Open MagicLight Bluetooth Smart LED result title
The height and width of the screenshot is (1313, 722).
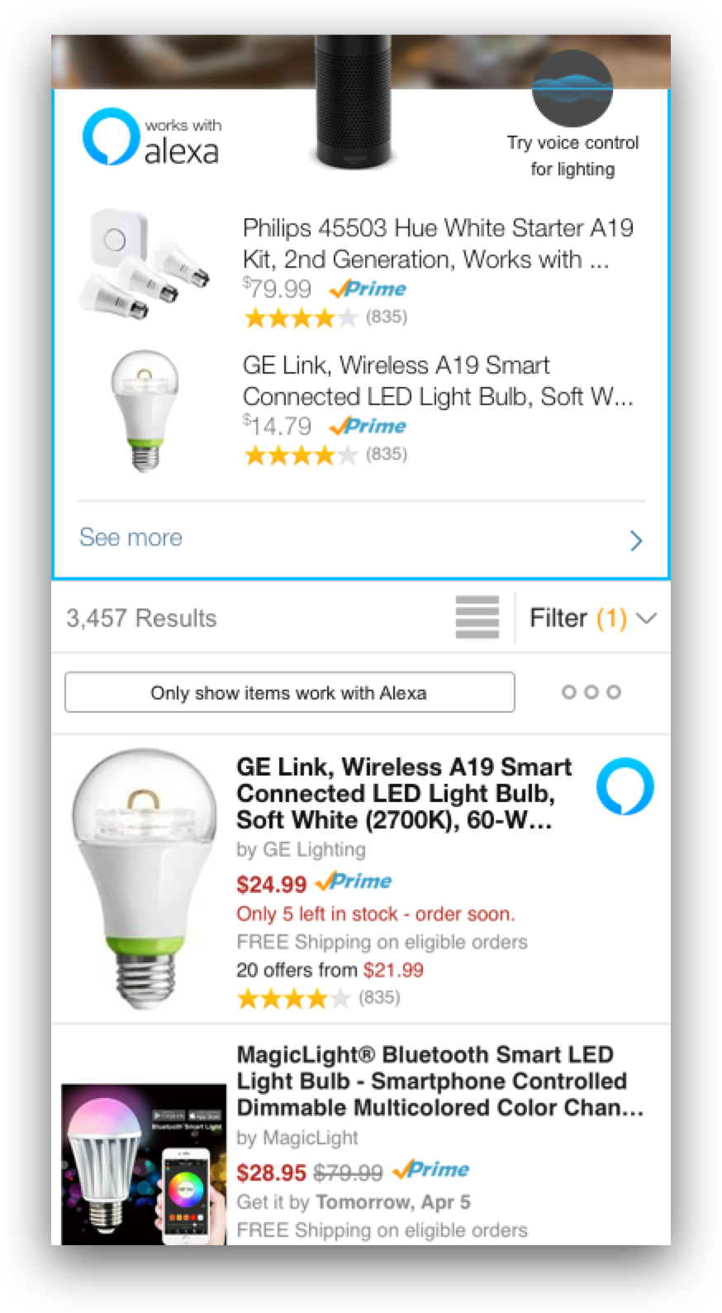439,1081
